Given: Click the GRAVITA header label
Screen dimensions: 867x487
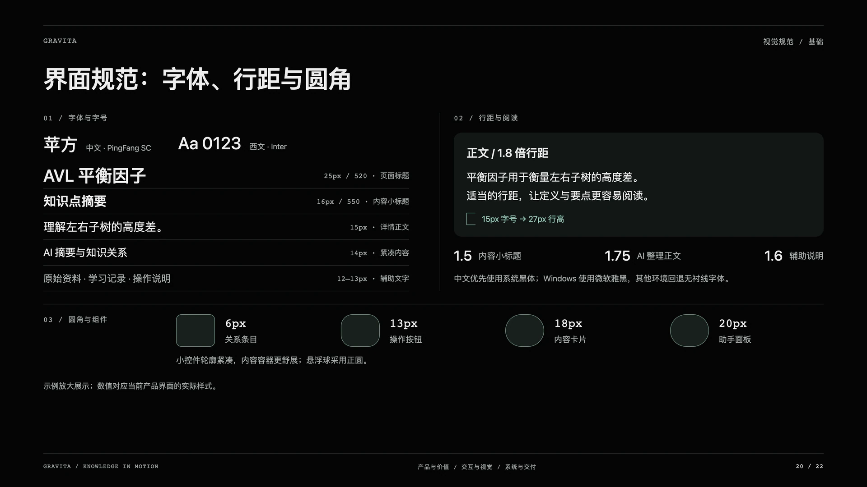Looking at the screenshot, I should click(60, 41).
